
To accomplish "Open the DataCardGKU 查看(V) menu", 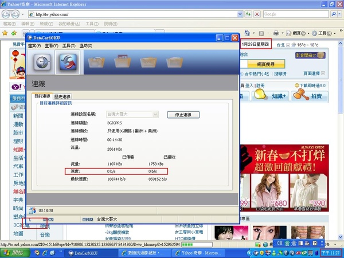I will 52,46.
